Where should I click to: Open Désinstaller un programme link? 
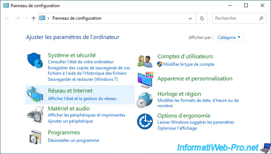(x=73, y=140)
